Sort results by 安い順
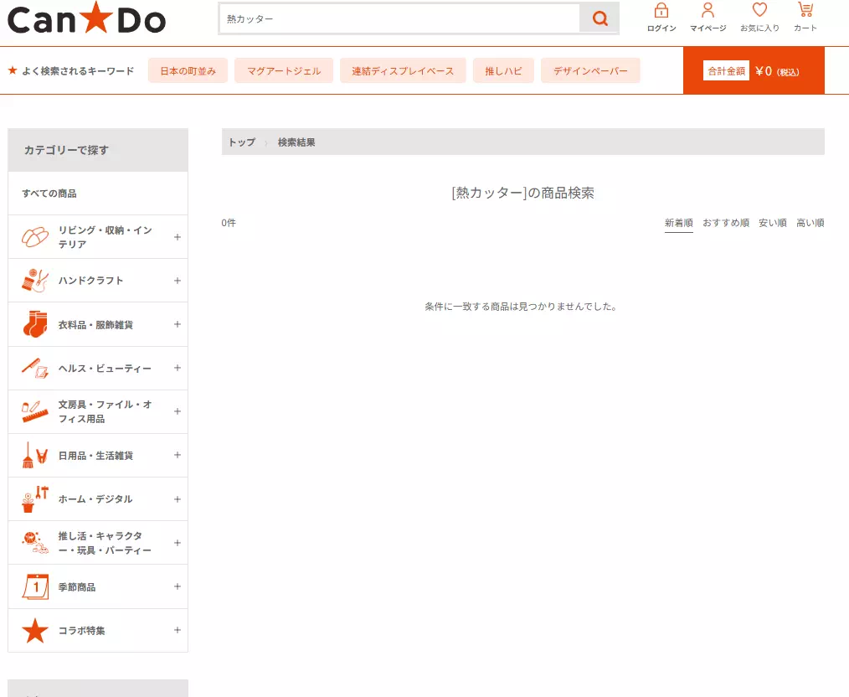This screenshot has width=849, height=697. 772,223
